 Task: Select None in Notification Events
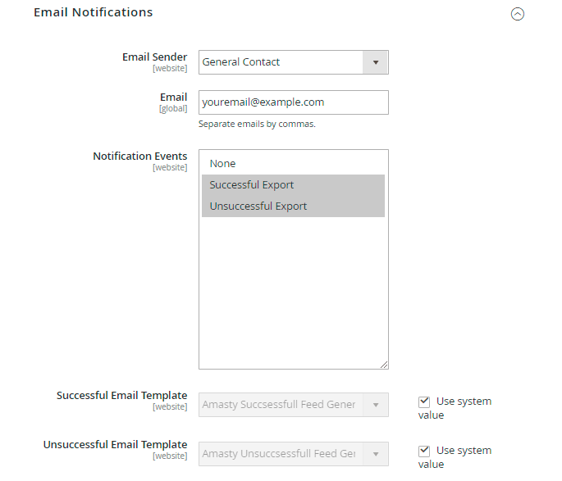(x=293, y=164)
